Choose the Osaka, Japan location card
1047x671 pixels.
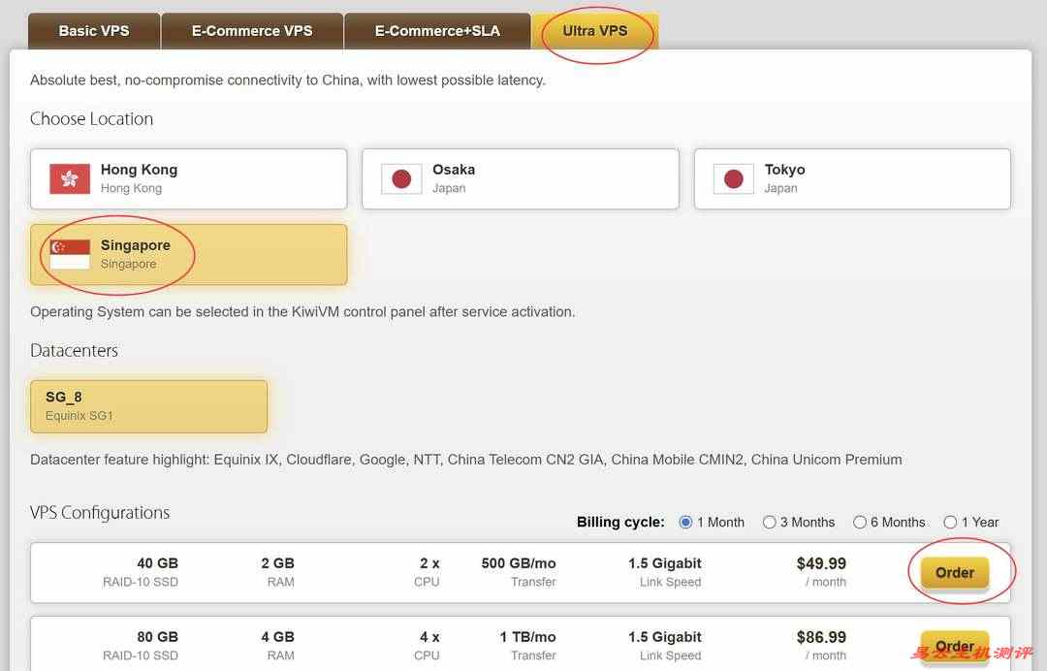521,179
